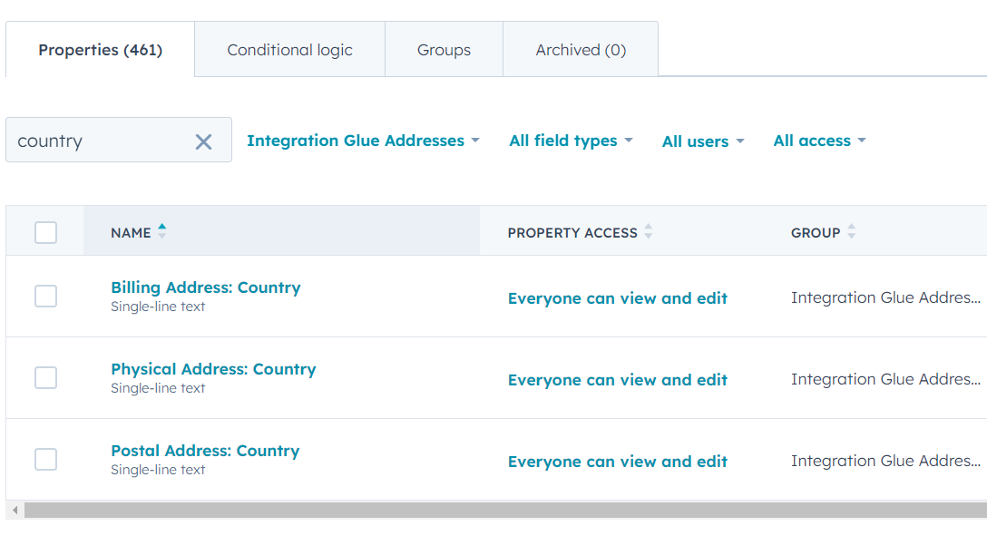Viewport: 987px width, 555px height.
Task: Open the Groups tab
Action: pyautogui.click(x=444, y=50)
